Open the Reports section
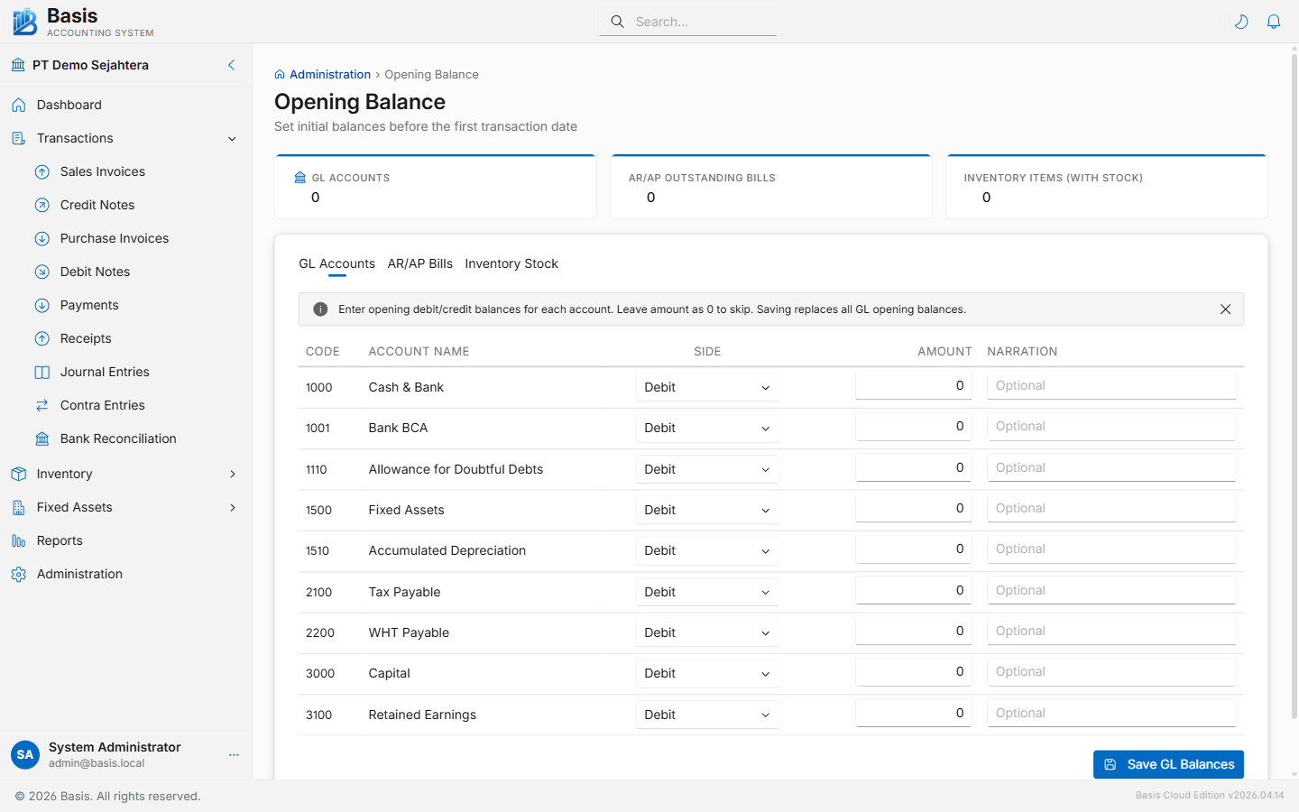The height and width of the screenshot is (812, 1299). point(60,540)
